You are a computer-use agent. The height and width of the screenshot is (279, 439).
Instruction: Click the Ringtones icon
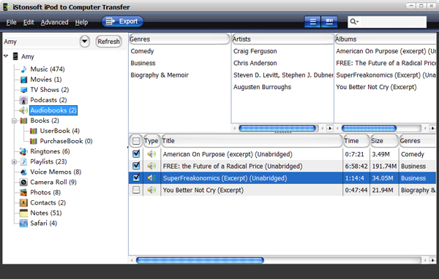pos(23,151)
